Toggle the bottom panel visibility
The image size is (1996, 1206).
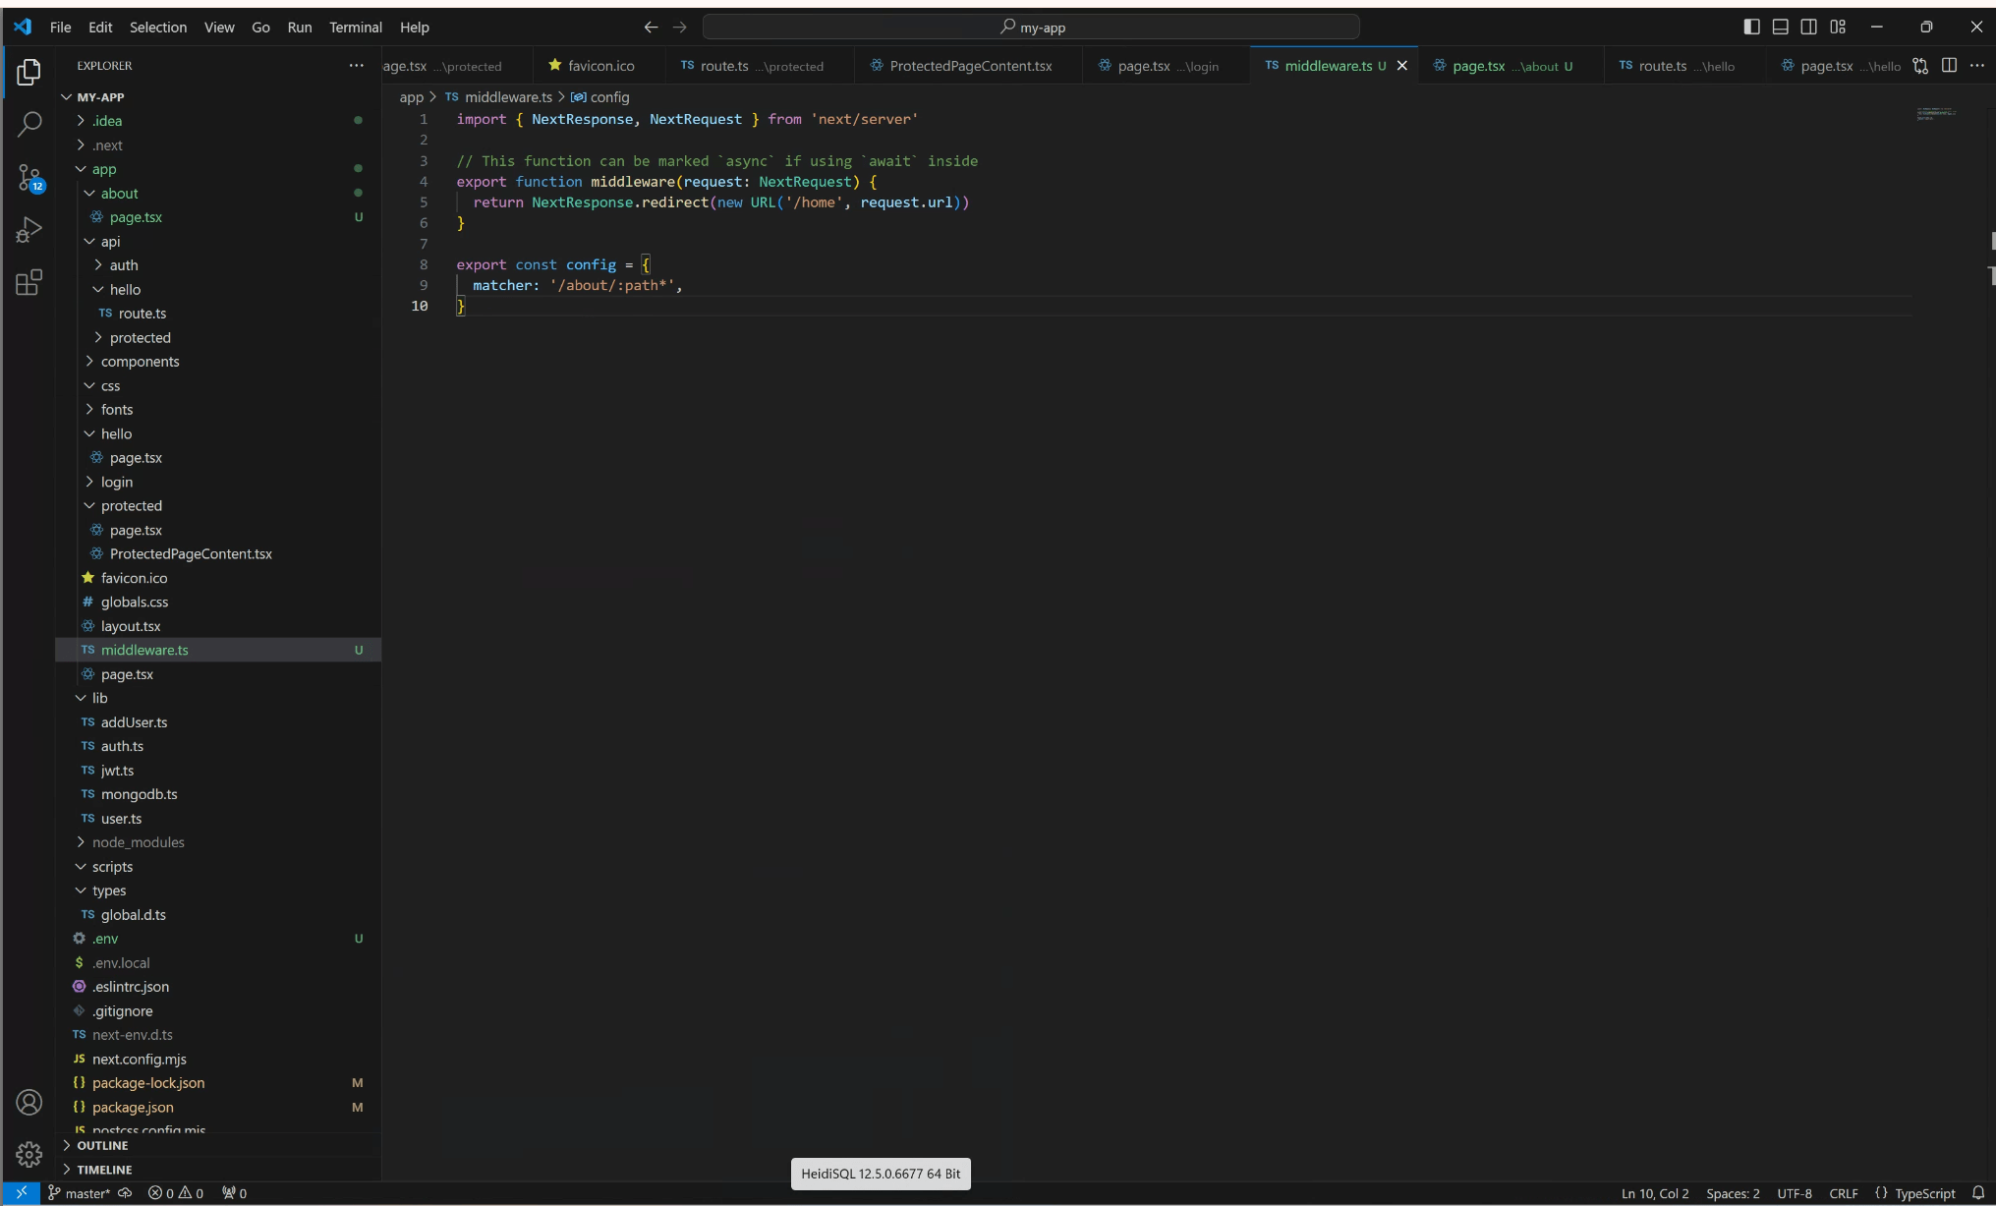point(1780,27)
